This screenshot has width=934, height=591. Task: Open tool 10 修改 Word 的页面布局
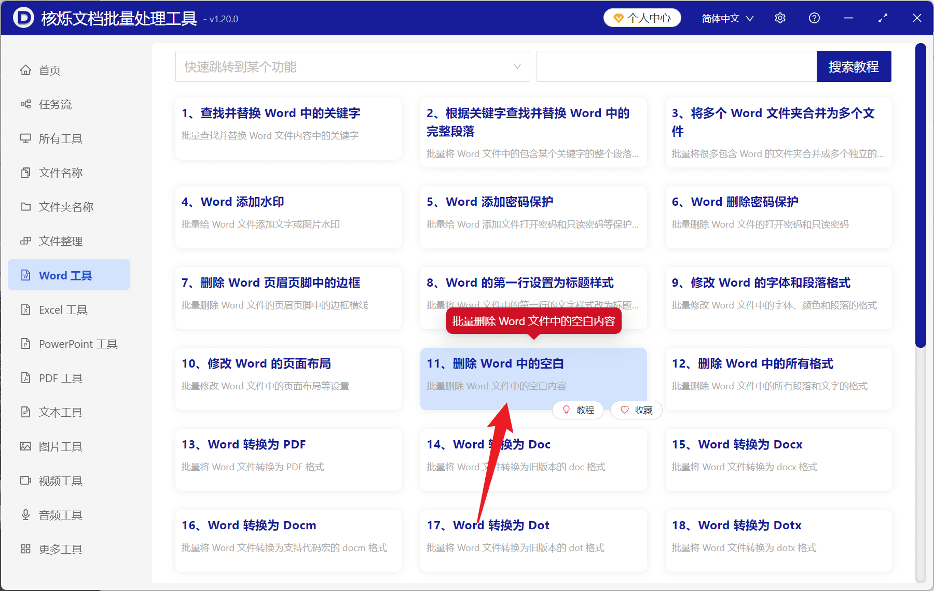288,379
